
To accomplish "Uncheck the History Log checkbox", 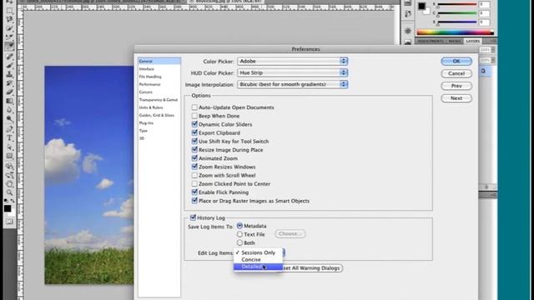I will tap(193, 217).
